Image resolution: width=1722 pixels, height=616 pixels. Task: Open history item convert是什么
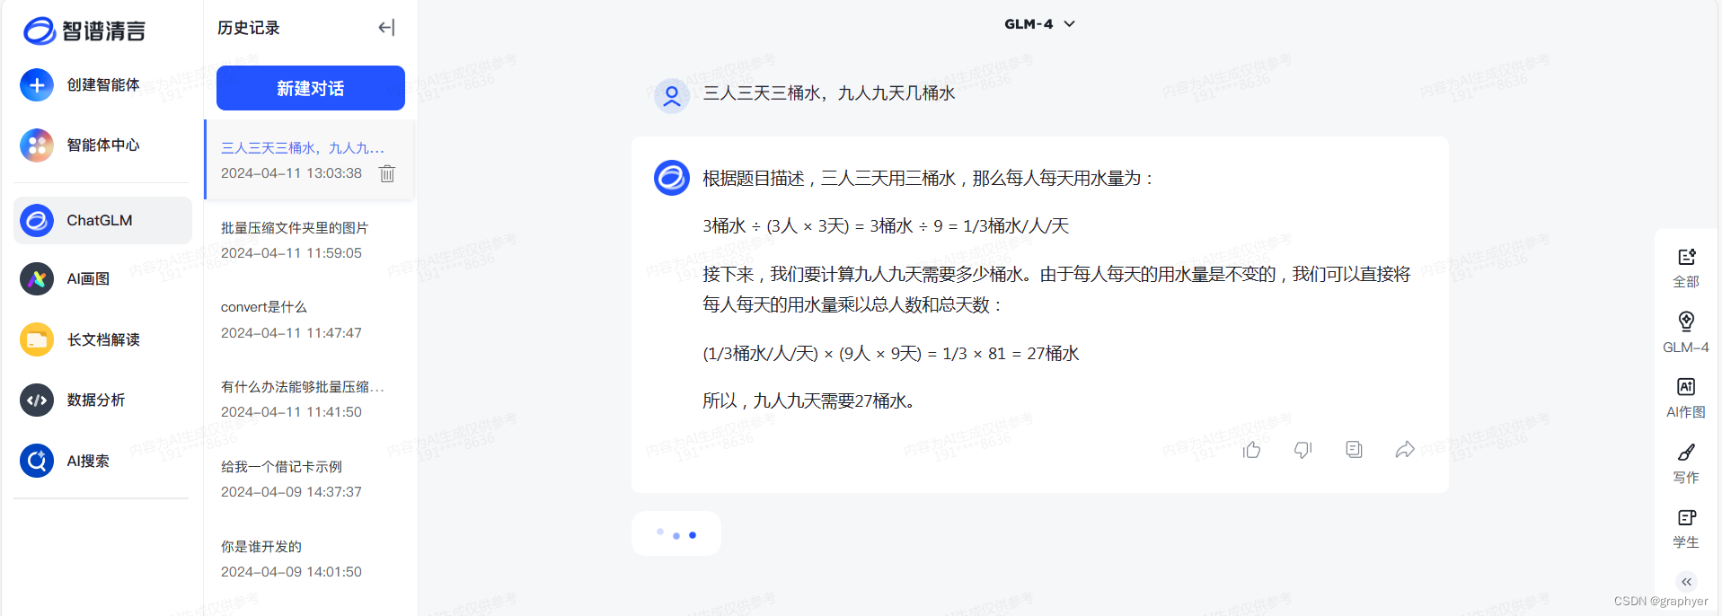(310, 320)
